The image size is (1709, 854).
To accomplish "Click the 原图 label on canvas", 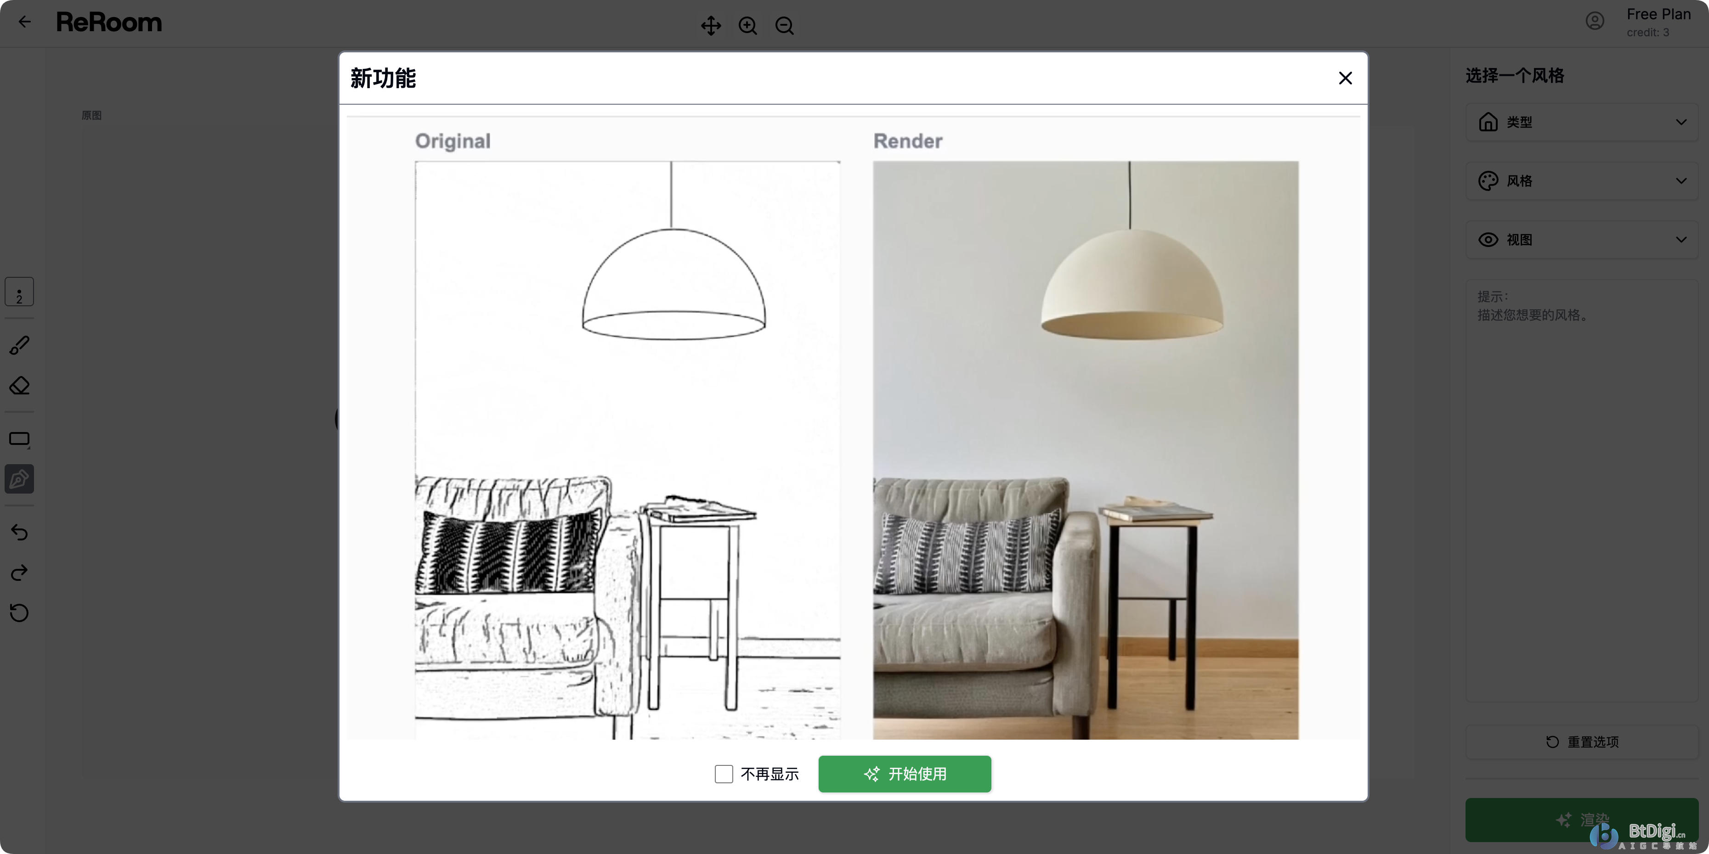I will 91,115.
